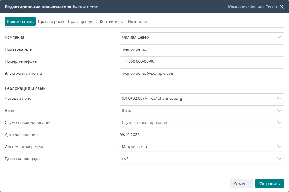Select the Контейнеры tab
Viewport: 289px width, 192px height.
112,21
